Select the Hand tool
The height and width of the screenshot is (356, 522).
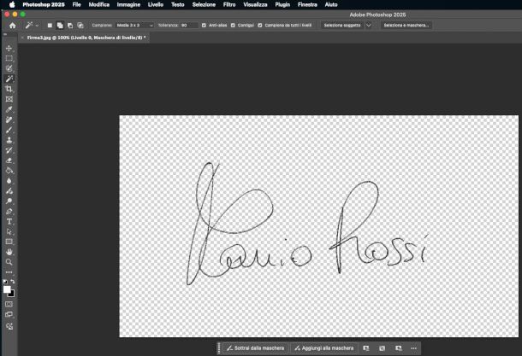tap(9, 252)
